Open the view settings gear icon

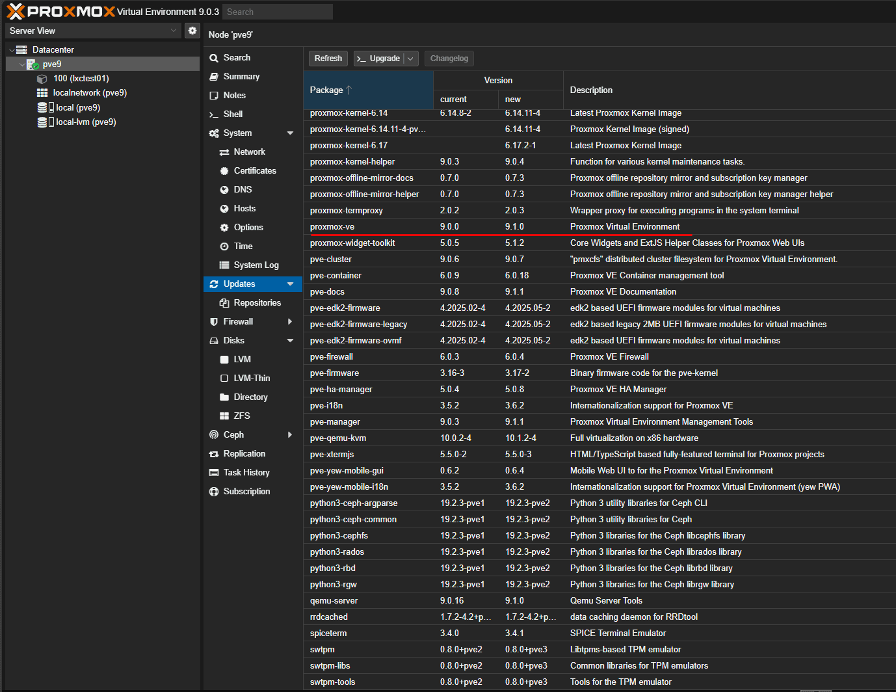[192, 30]
